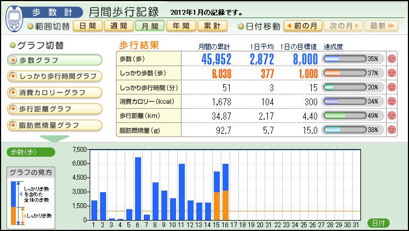Screen dimensions: 409x231
Task: Click daily step goal 8,000
Action: coord(306,60)
